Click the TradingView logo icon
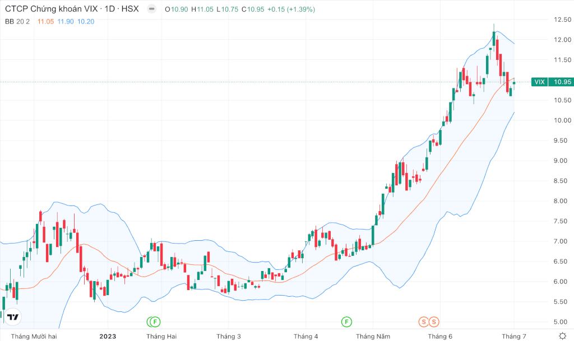574x341 pixels. (x=13, y=317)
